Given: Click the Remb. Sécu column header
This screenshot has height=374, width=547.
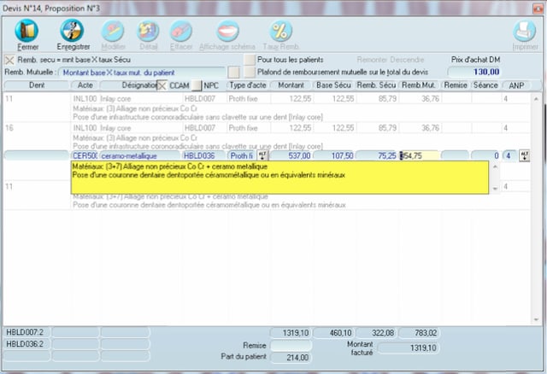Looking at the screenshot, I should coord(376,85).
